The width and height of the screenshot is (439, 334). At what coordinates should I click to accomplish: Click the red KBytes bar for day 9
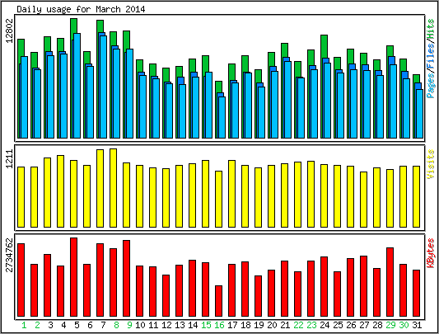126,278
